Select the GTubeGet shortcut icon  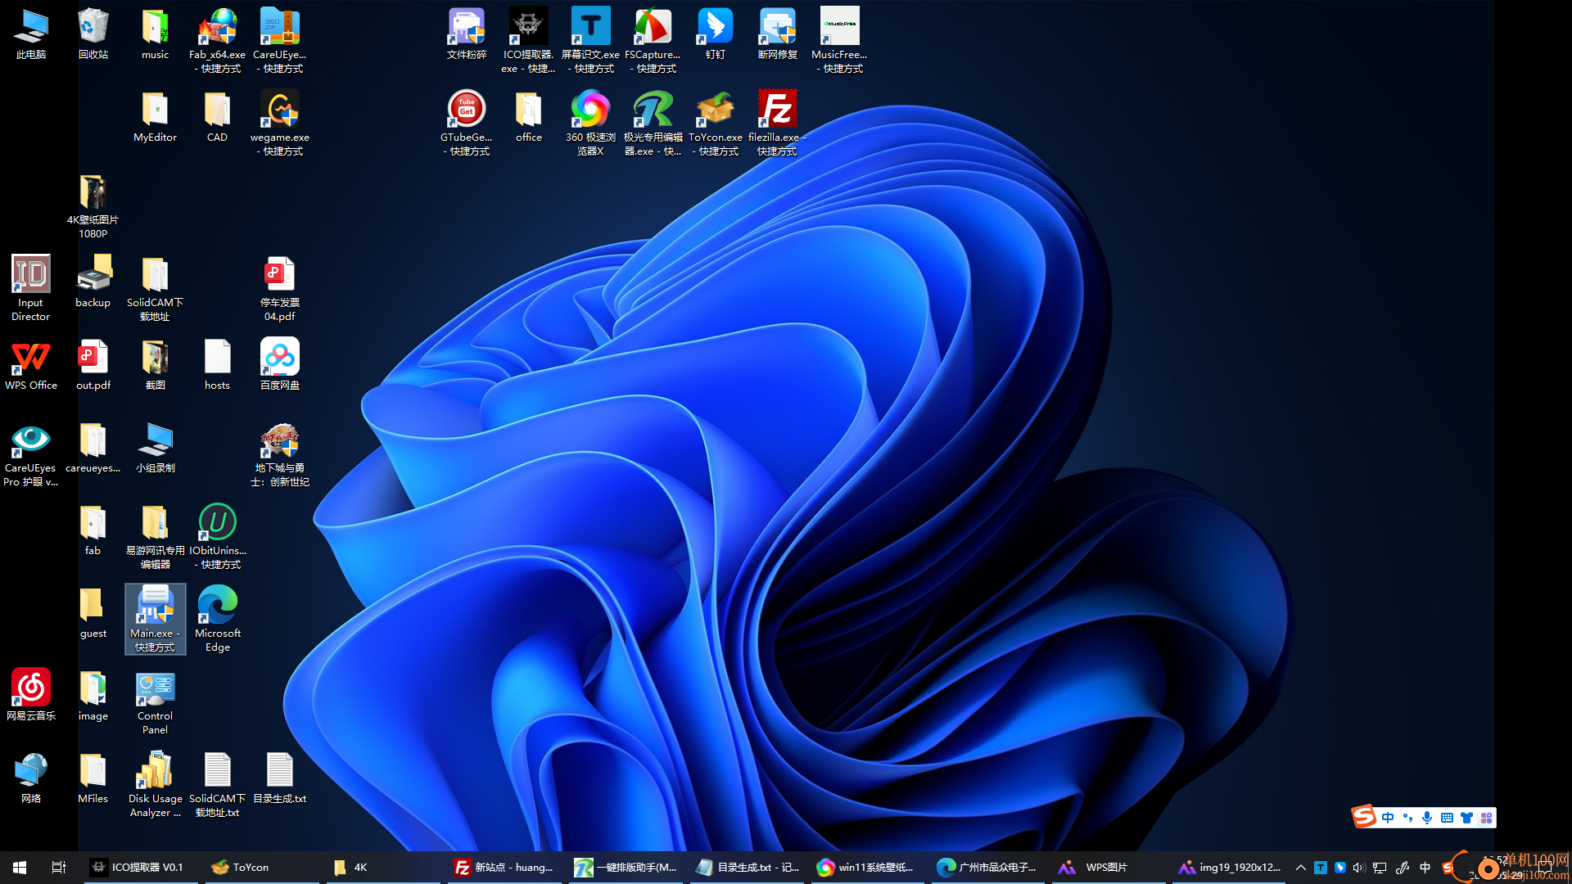tap(467, 123)
